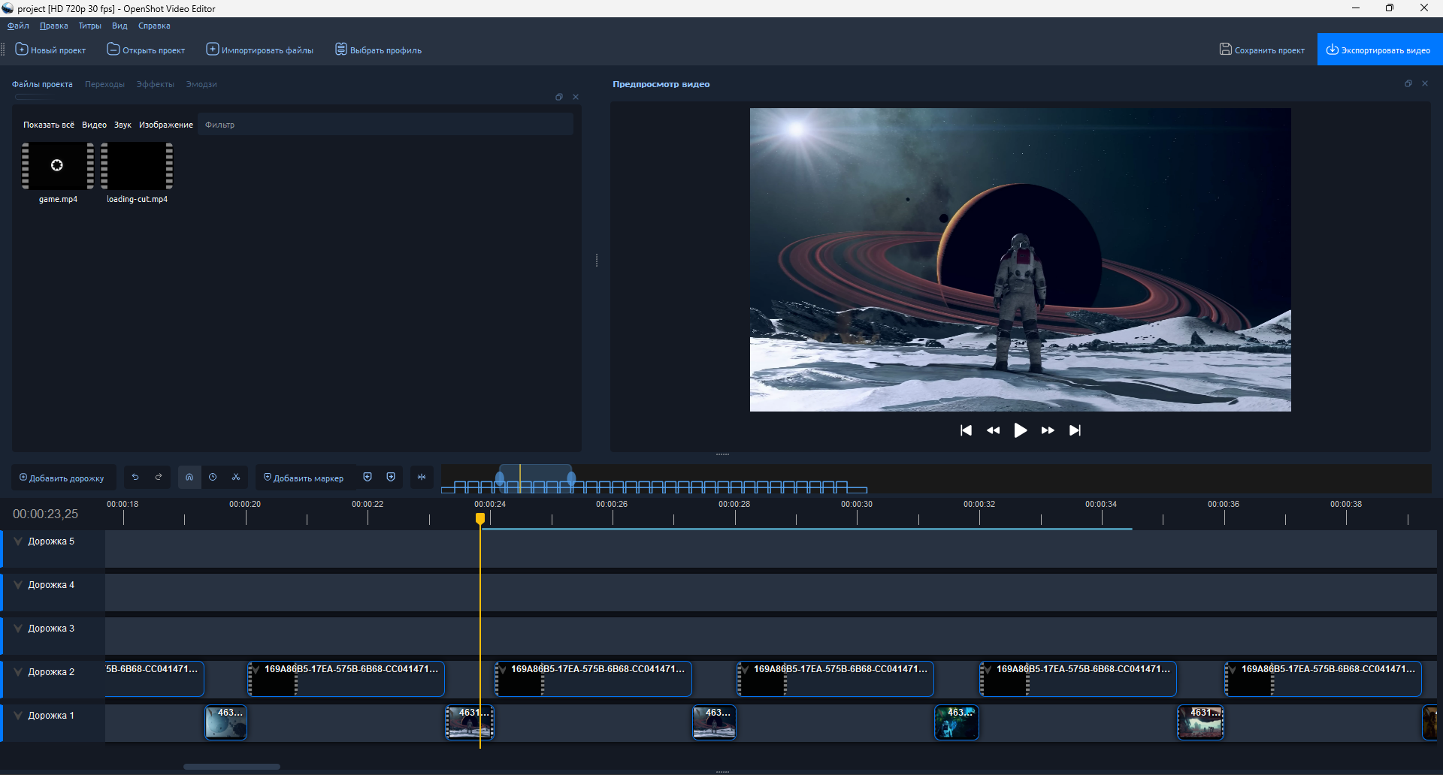Open the Дорожка 2 track dropdown arrow
The height and width of the screenshot is (775, 1443).
[x=18, y=672]
